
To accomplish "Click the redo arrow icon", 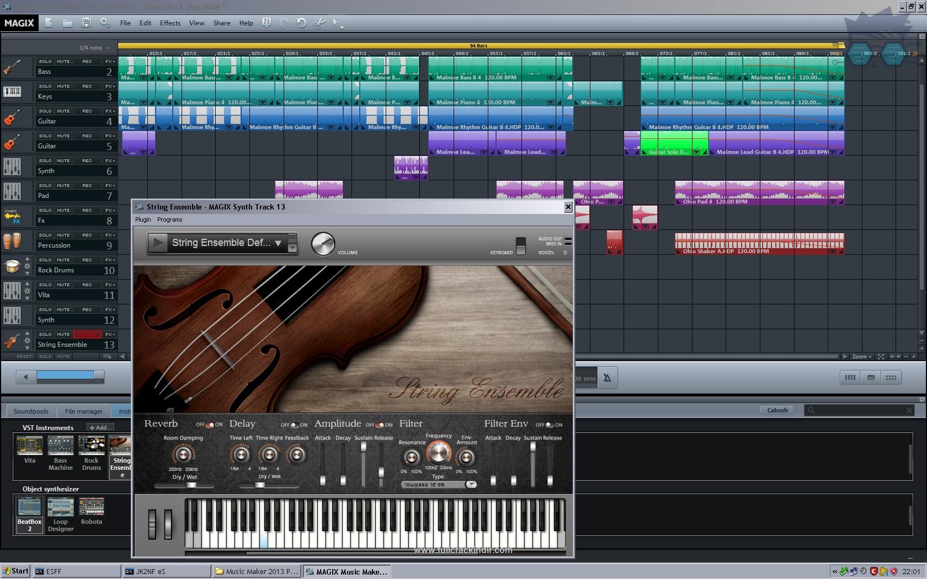I will [x=284, y=23].
